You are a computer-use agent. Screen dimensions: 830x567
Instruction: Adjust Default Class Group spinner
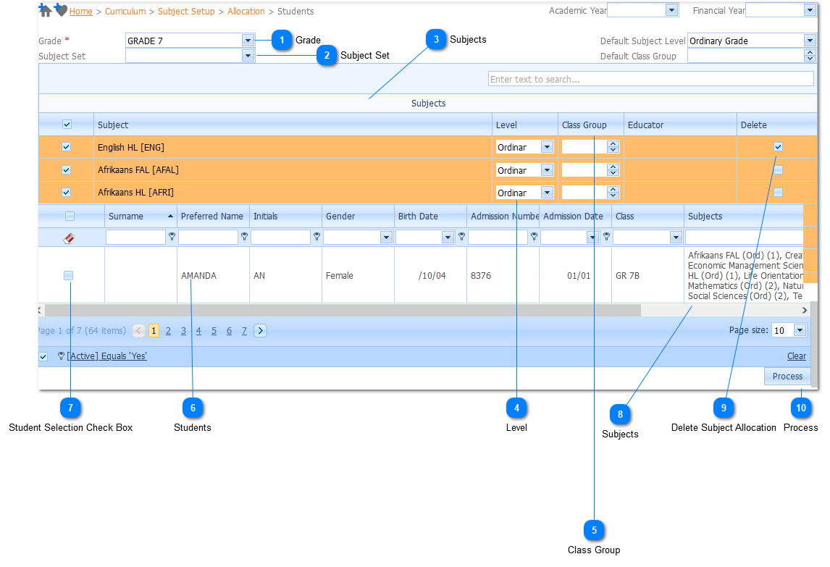click(x=810, y=55)
